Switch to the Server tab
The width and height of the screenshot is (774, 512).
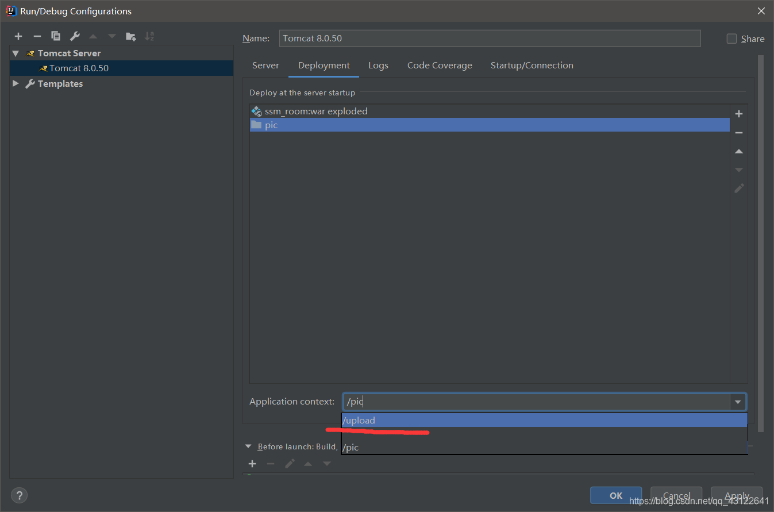tap(265, 66)
